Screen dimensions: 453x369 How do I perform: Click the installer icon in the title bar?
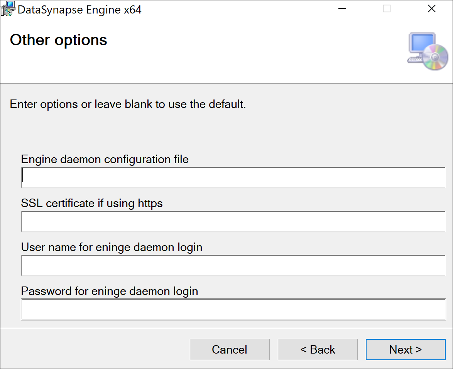click(x=8, y=9)
